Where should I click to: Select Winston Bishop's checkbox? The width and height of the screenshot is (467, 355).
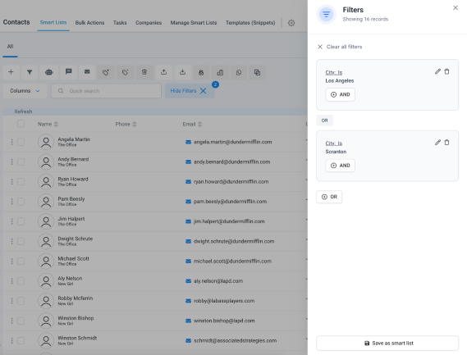coord(21,321)
